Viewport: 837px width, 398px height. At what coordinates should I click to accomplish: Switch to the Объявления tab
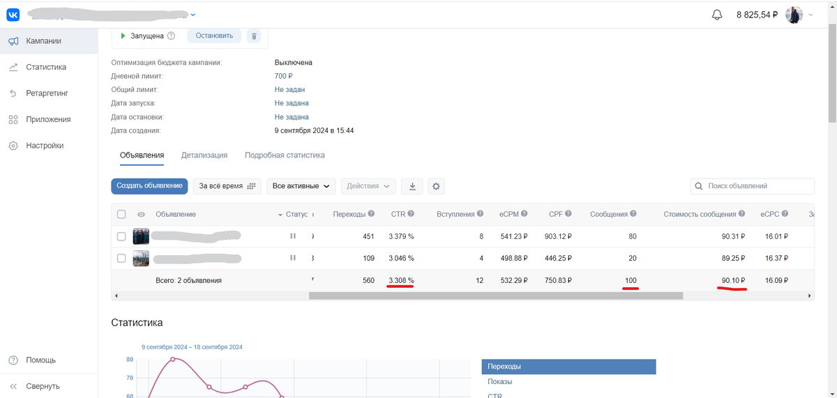(142, 155)
